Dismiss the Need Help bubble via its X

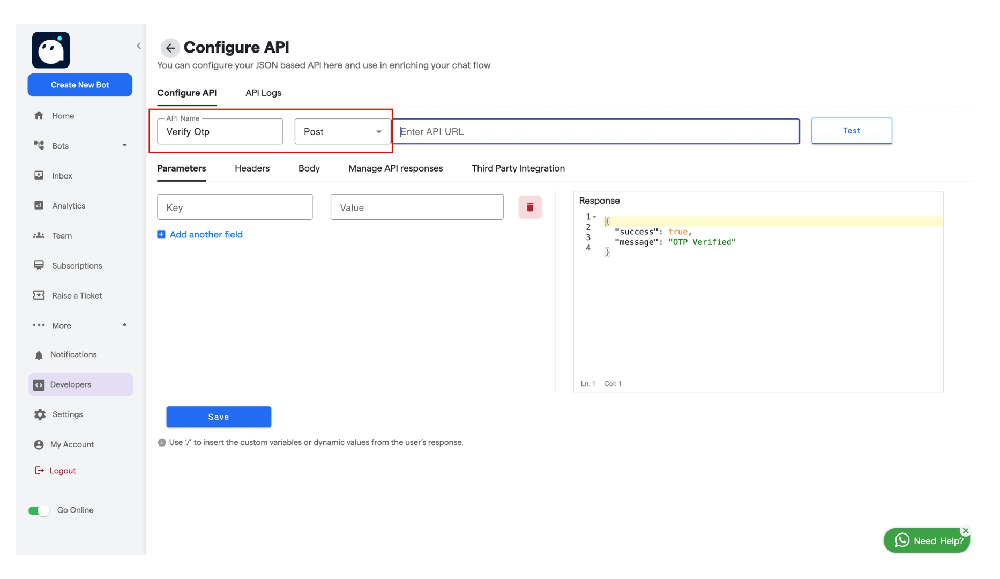coord(966,530)
